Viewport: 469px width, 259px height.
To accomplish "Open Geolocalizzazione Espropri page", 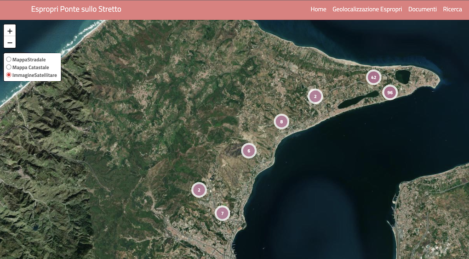I will 367,9.
